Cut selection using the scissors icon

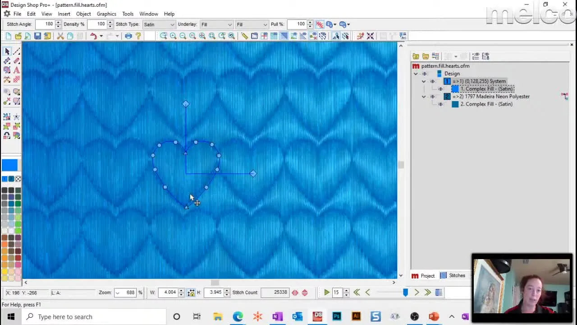60,36
